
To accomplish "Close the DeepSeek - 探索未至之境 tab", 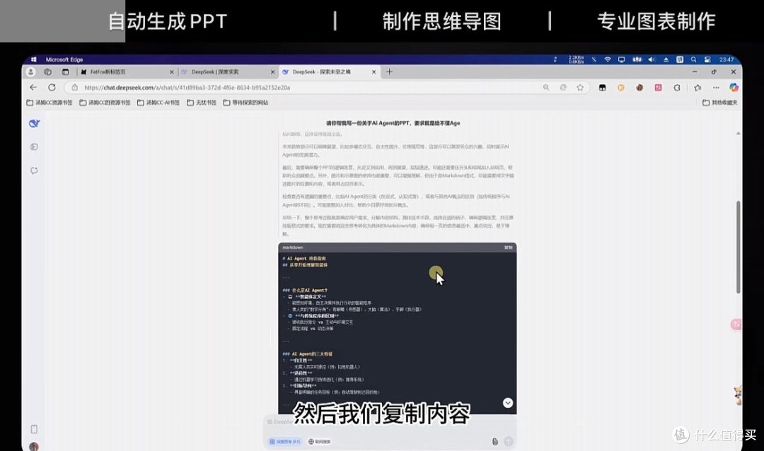I will click(x=374, y=72).
